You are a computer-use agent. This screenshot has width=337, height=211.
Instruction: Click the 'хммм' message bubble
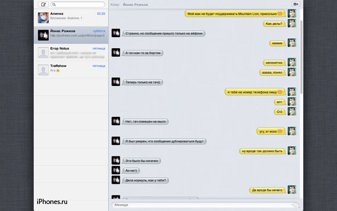(x=277, y=43)
